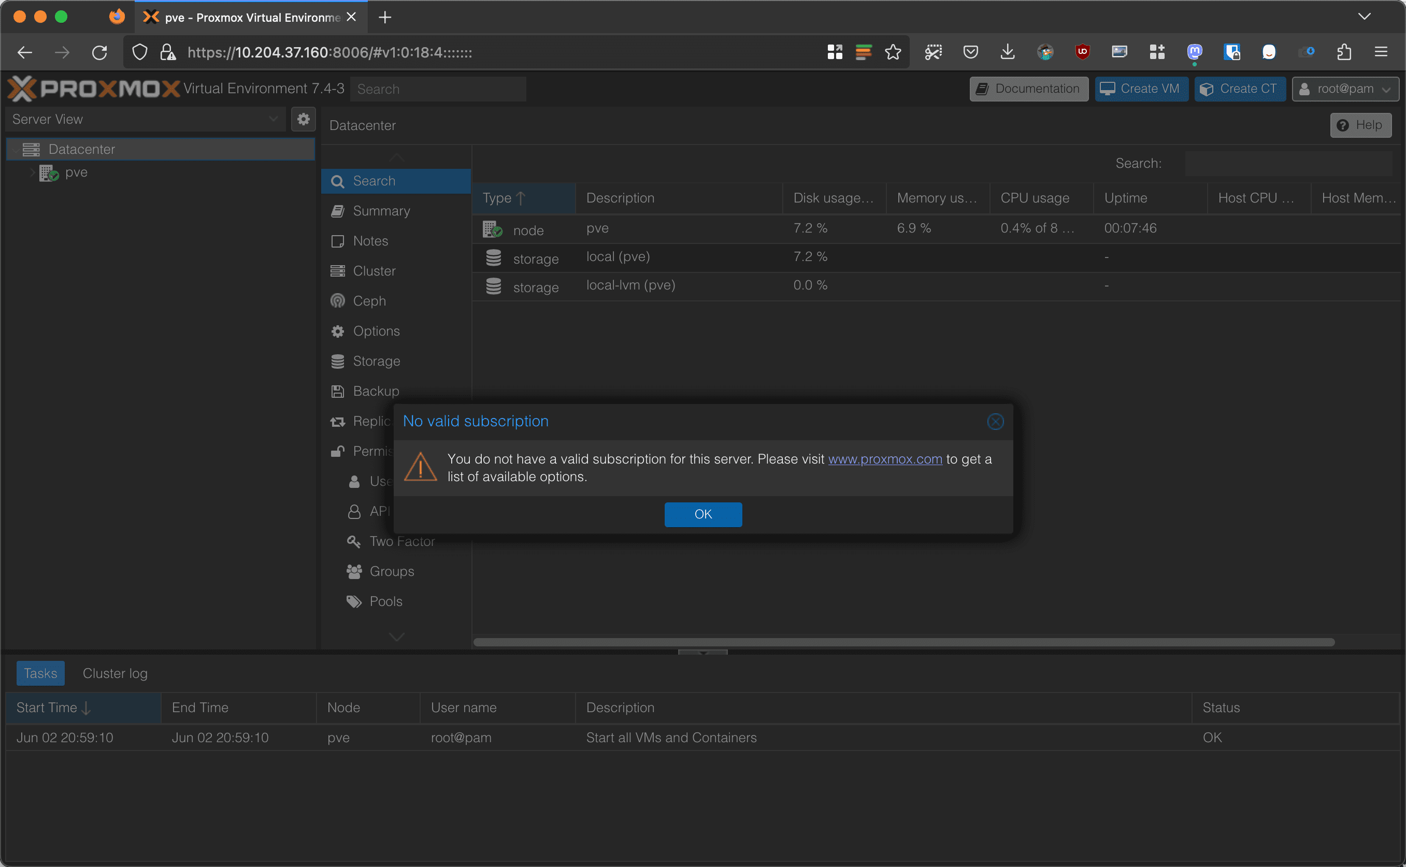Screen dimensions: 1406x867
Task: Expand the pve node in tree
Action: [x=32, y=172]
